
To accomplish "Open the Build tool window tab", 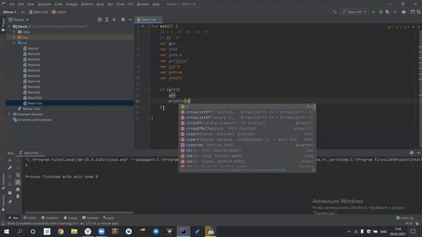I will coord(109,218).
